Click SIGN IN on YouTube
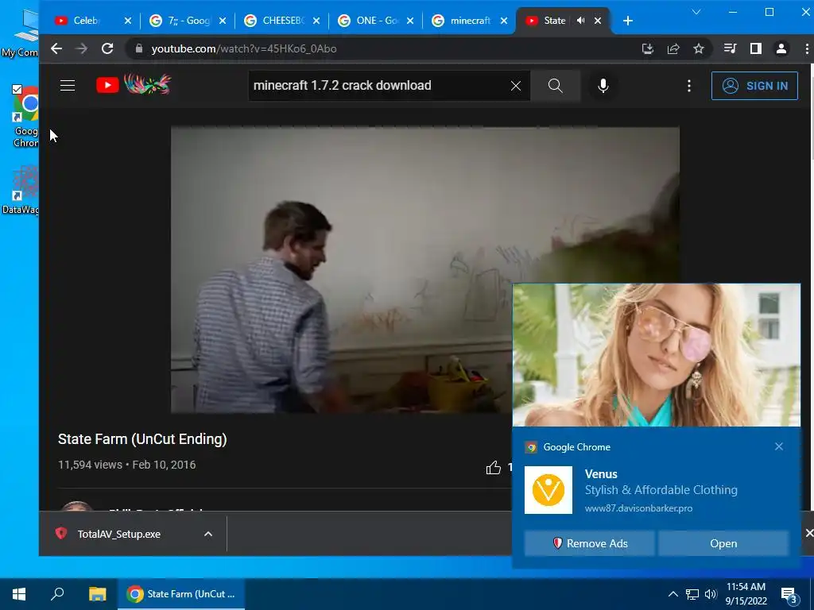The height and width of the screenshot is (610, 814). 754,86
